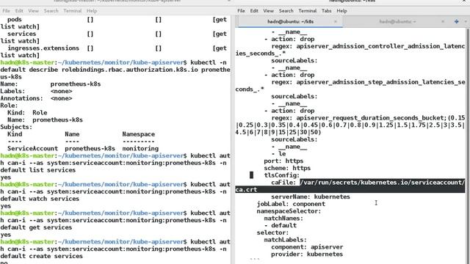The height and width of the screenshot is (264, 470).
Task: Click 'scheme: https' line
Action: click(x=287, y=168)
